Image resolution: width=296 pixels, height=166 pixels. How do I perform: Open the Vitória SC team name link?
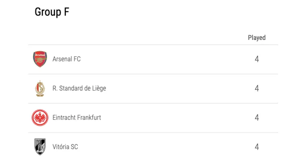[65, 147]
